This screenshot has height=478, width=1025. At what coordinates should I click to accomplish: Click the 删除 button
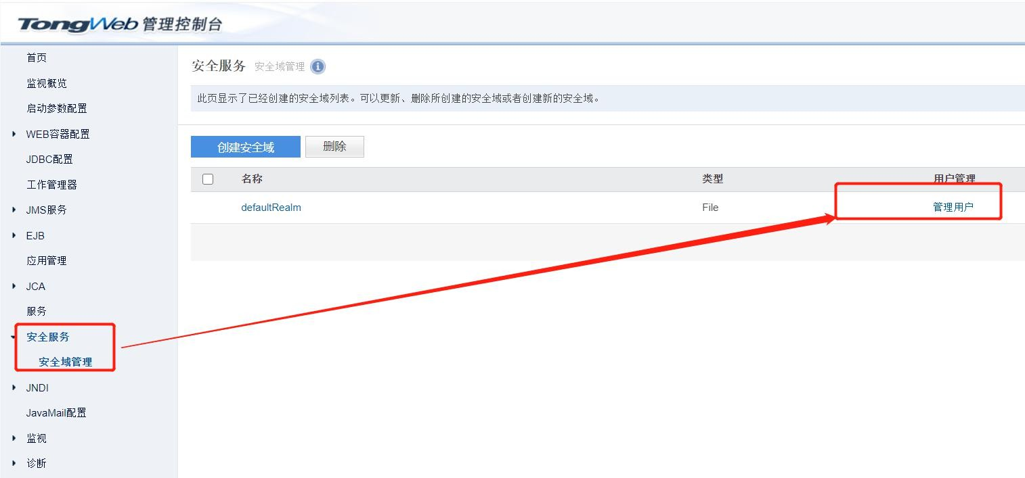pos(334,146)
